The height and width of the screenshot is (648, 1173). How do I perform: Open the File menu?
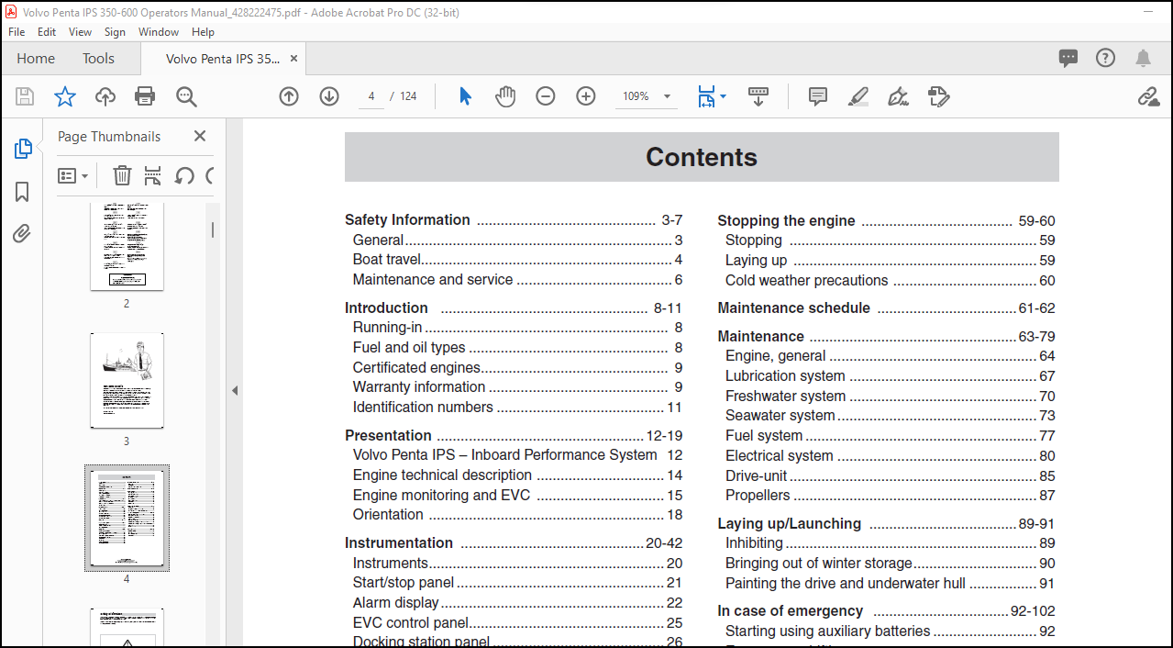click(17, 31)
